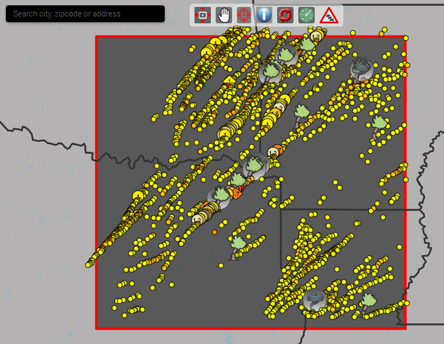Toggle the green radar layer icon
Screen dimensions: 444x344
[306, 15]
